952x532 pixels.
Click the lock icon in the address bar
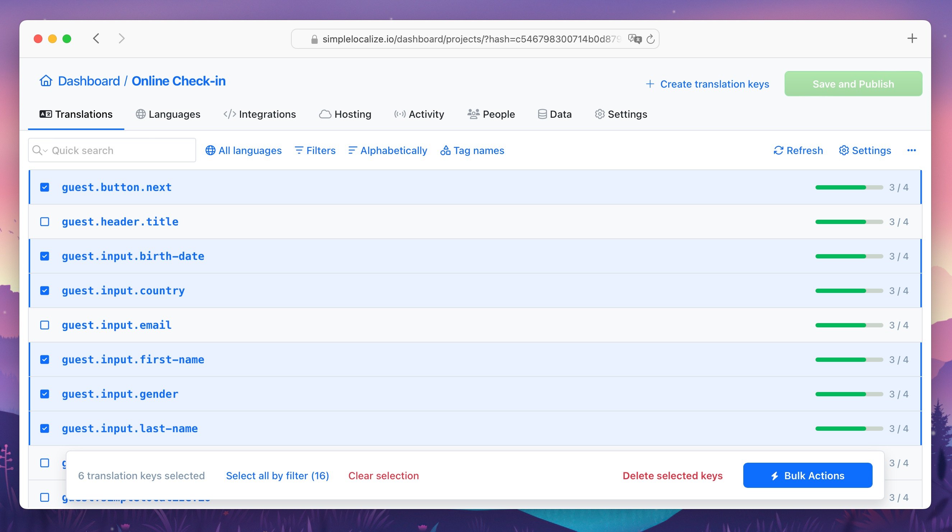(x=314, y=39)
